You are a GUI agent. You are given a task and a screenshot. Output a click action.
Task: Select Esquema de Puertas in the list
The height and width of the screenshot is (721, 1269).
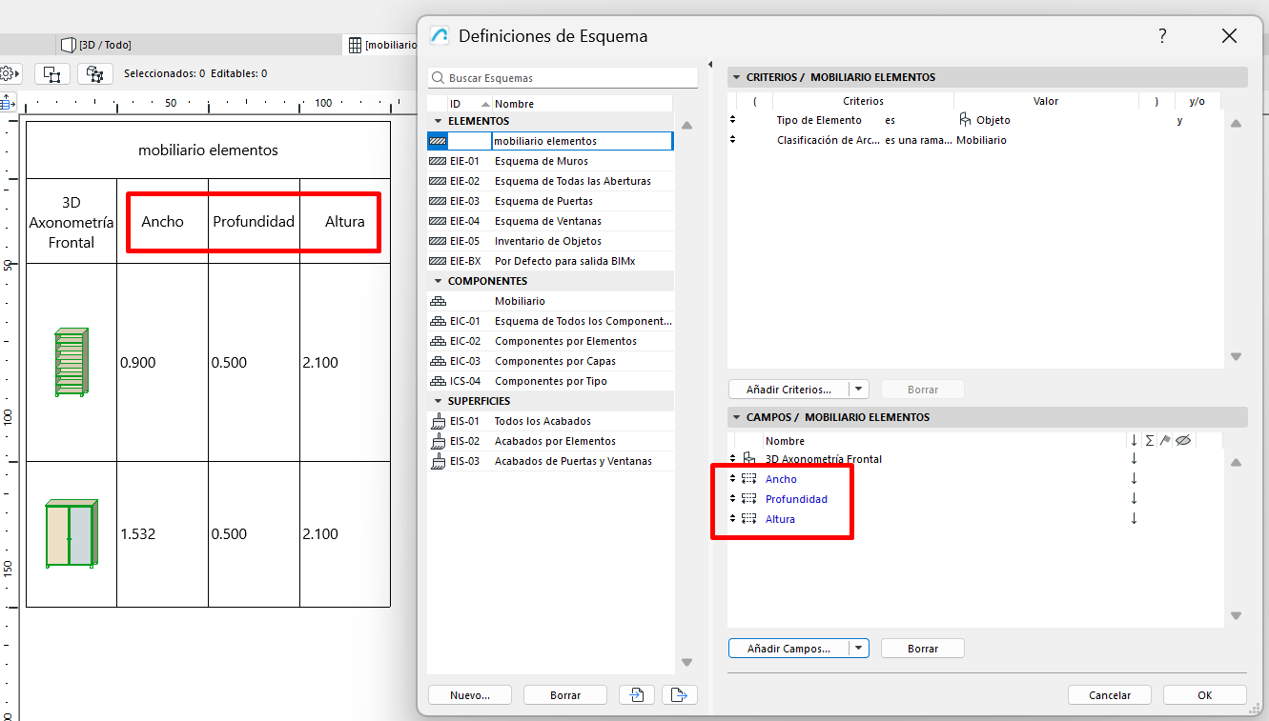[x=543, y=201]
